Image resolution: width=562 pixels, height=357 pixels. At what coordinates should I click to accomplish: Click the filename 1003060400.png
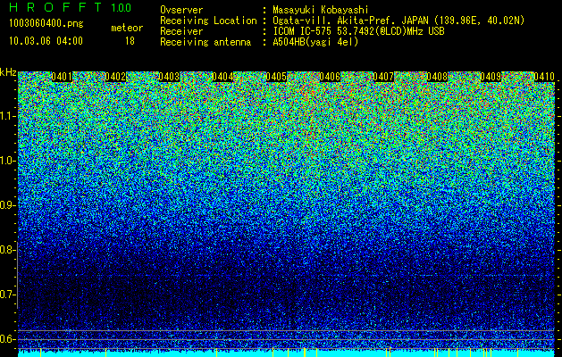[46, 23]
